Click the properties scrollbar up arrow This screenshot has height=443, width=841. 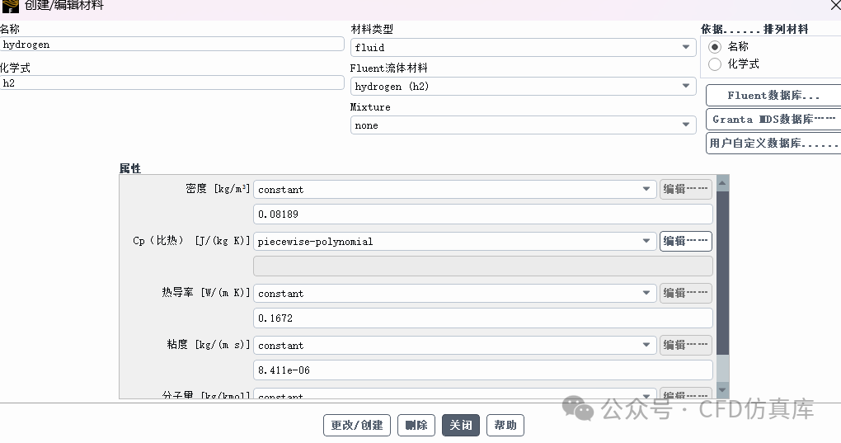[722, 183]
